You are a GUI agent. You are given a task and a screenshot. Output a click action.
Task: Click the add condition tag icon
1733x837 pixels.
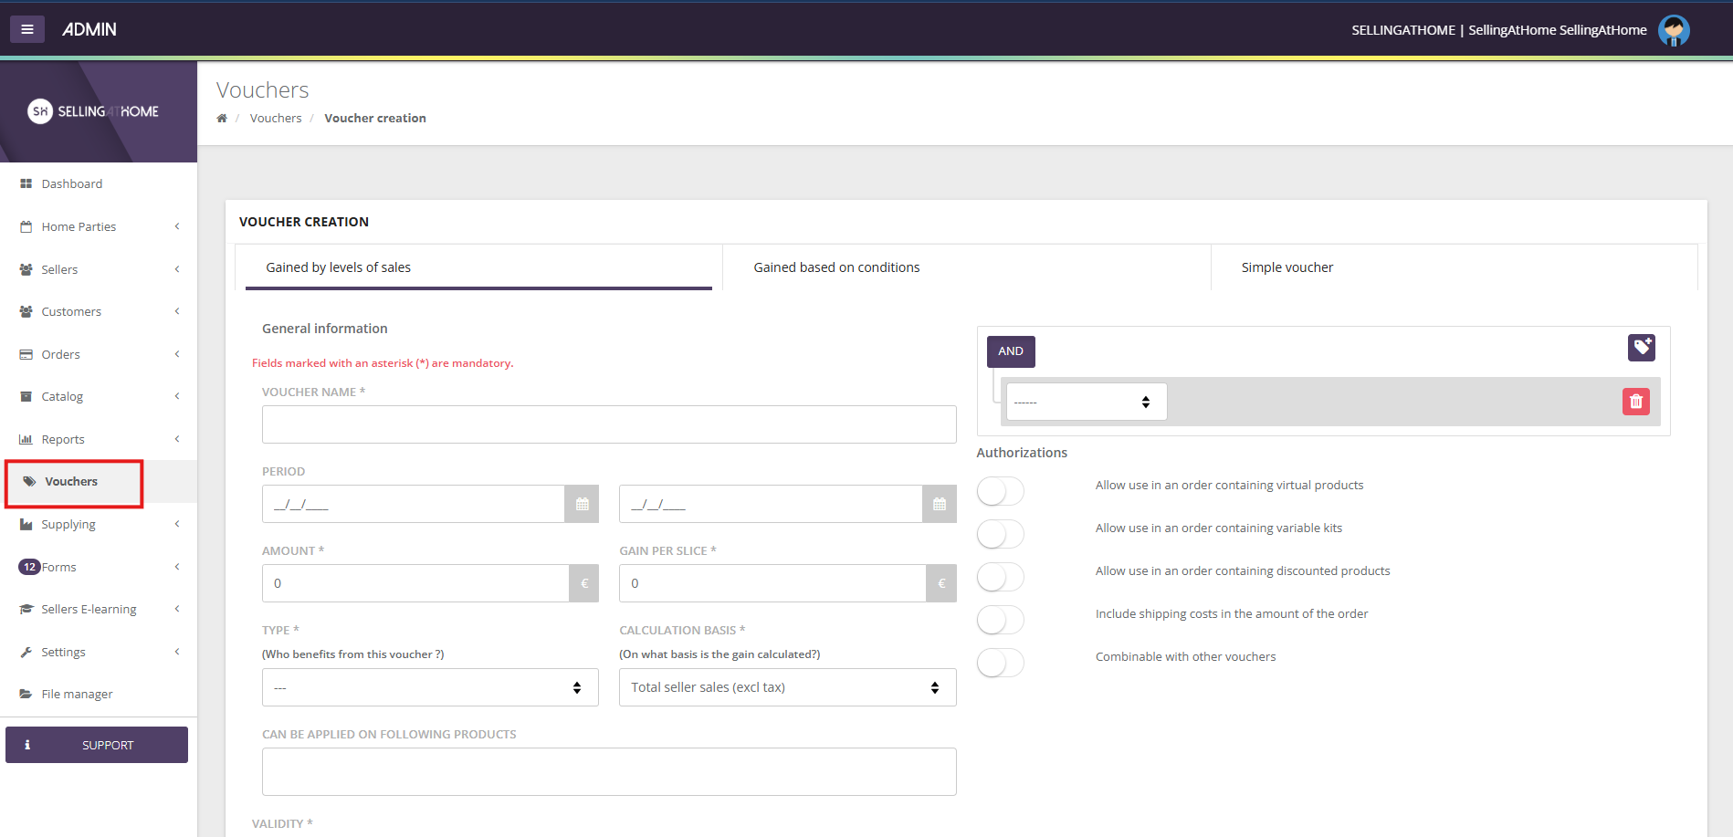1641,347
